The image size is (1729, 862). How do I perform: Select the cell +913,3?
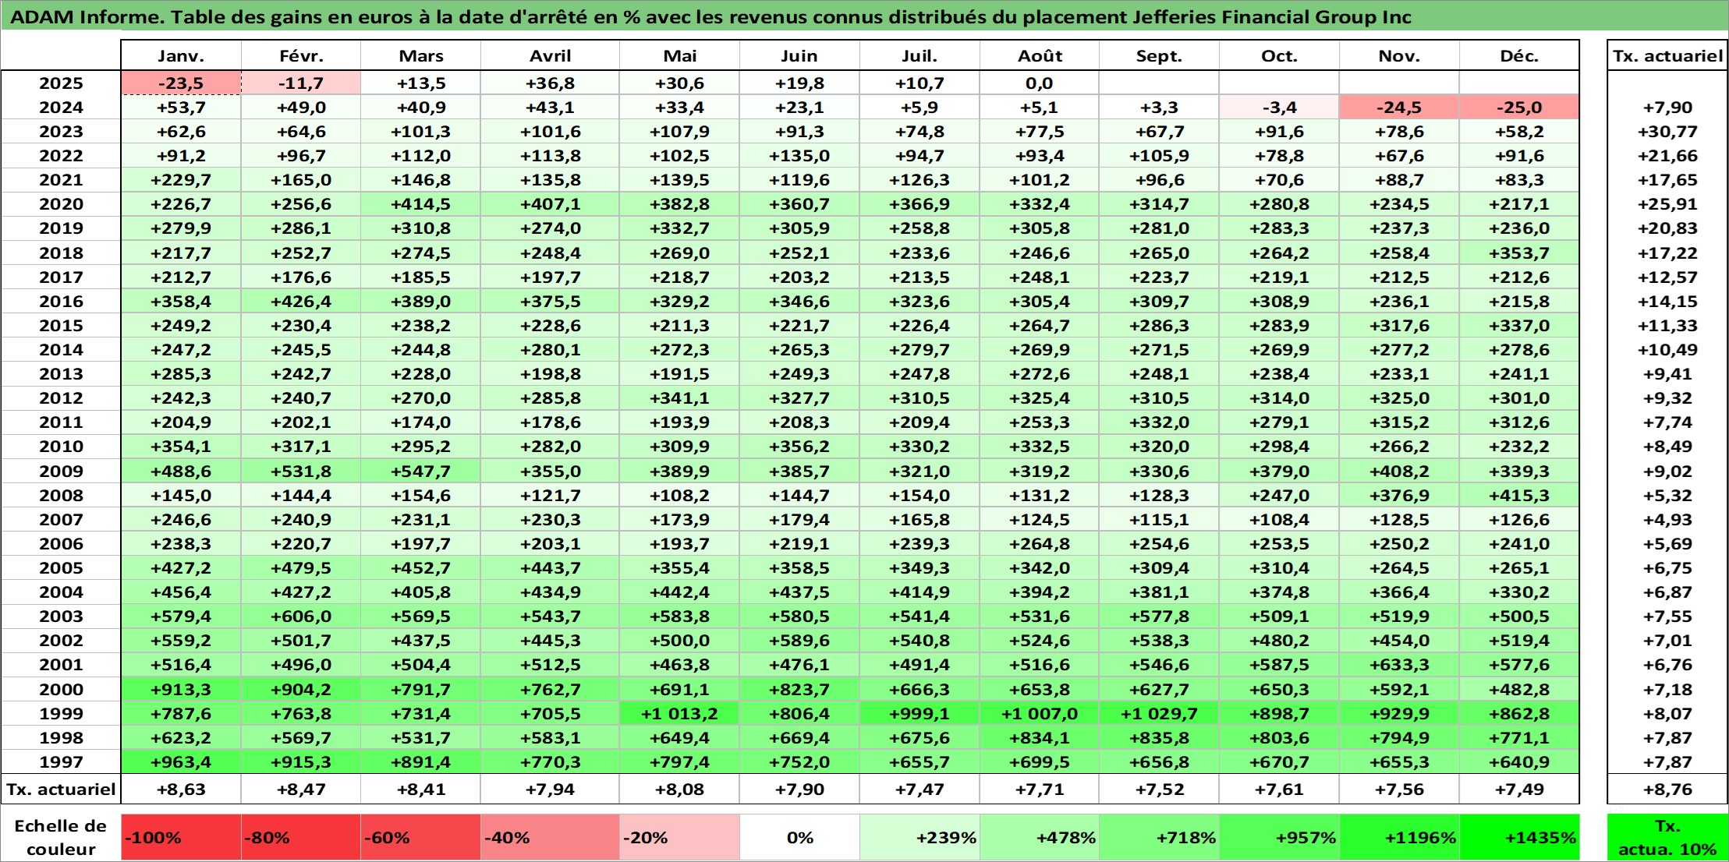(181, 689)
